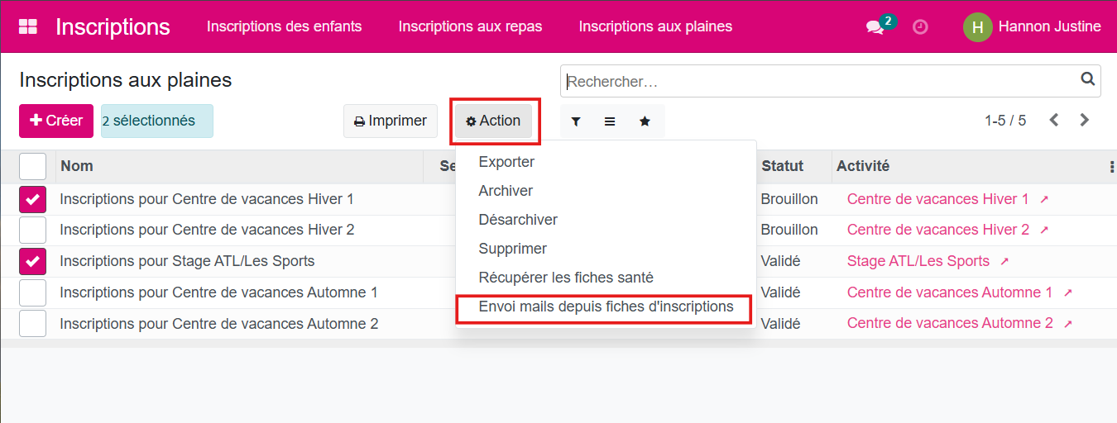
Task: Click the search magnifier icon
Action: (1087, 79)
